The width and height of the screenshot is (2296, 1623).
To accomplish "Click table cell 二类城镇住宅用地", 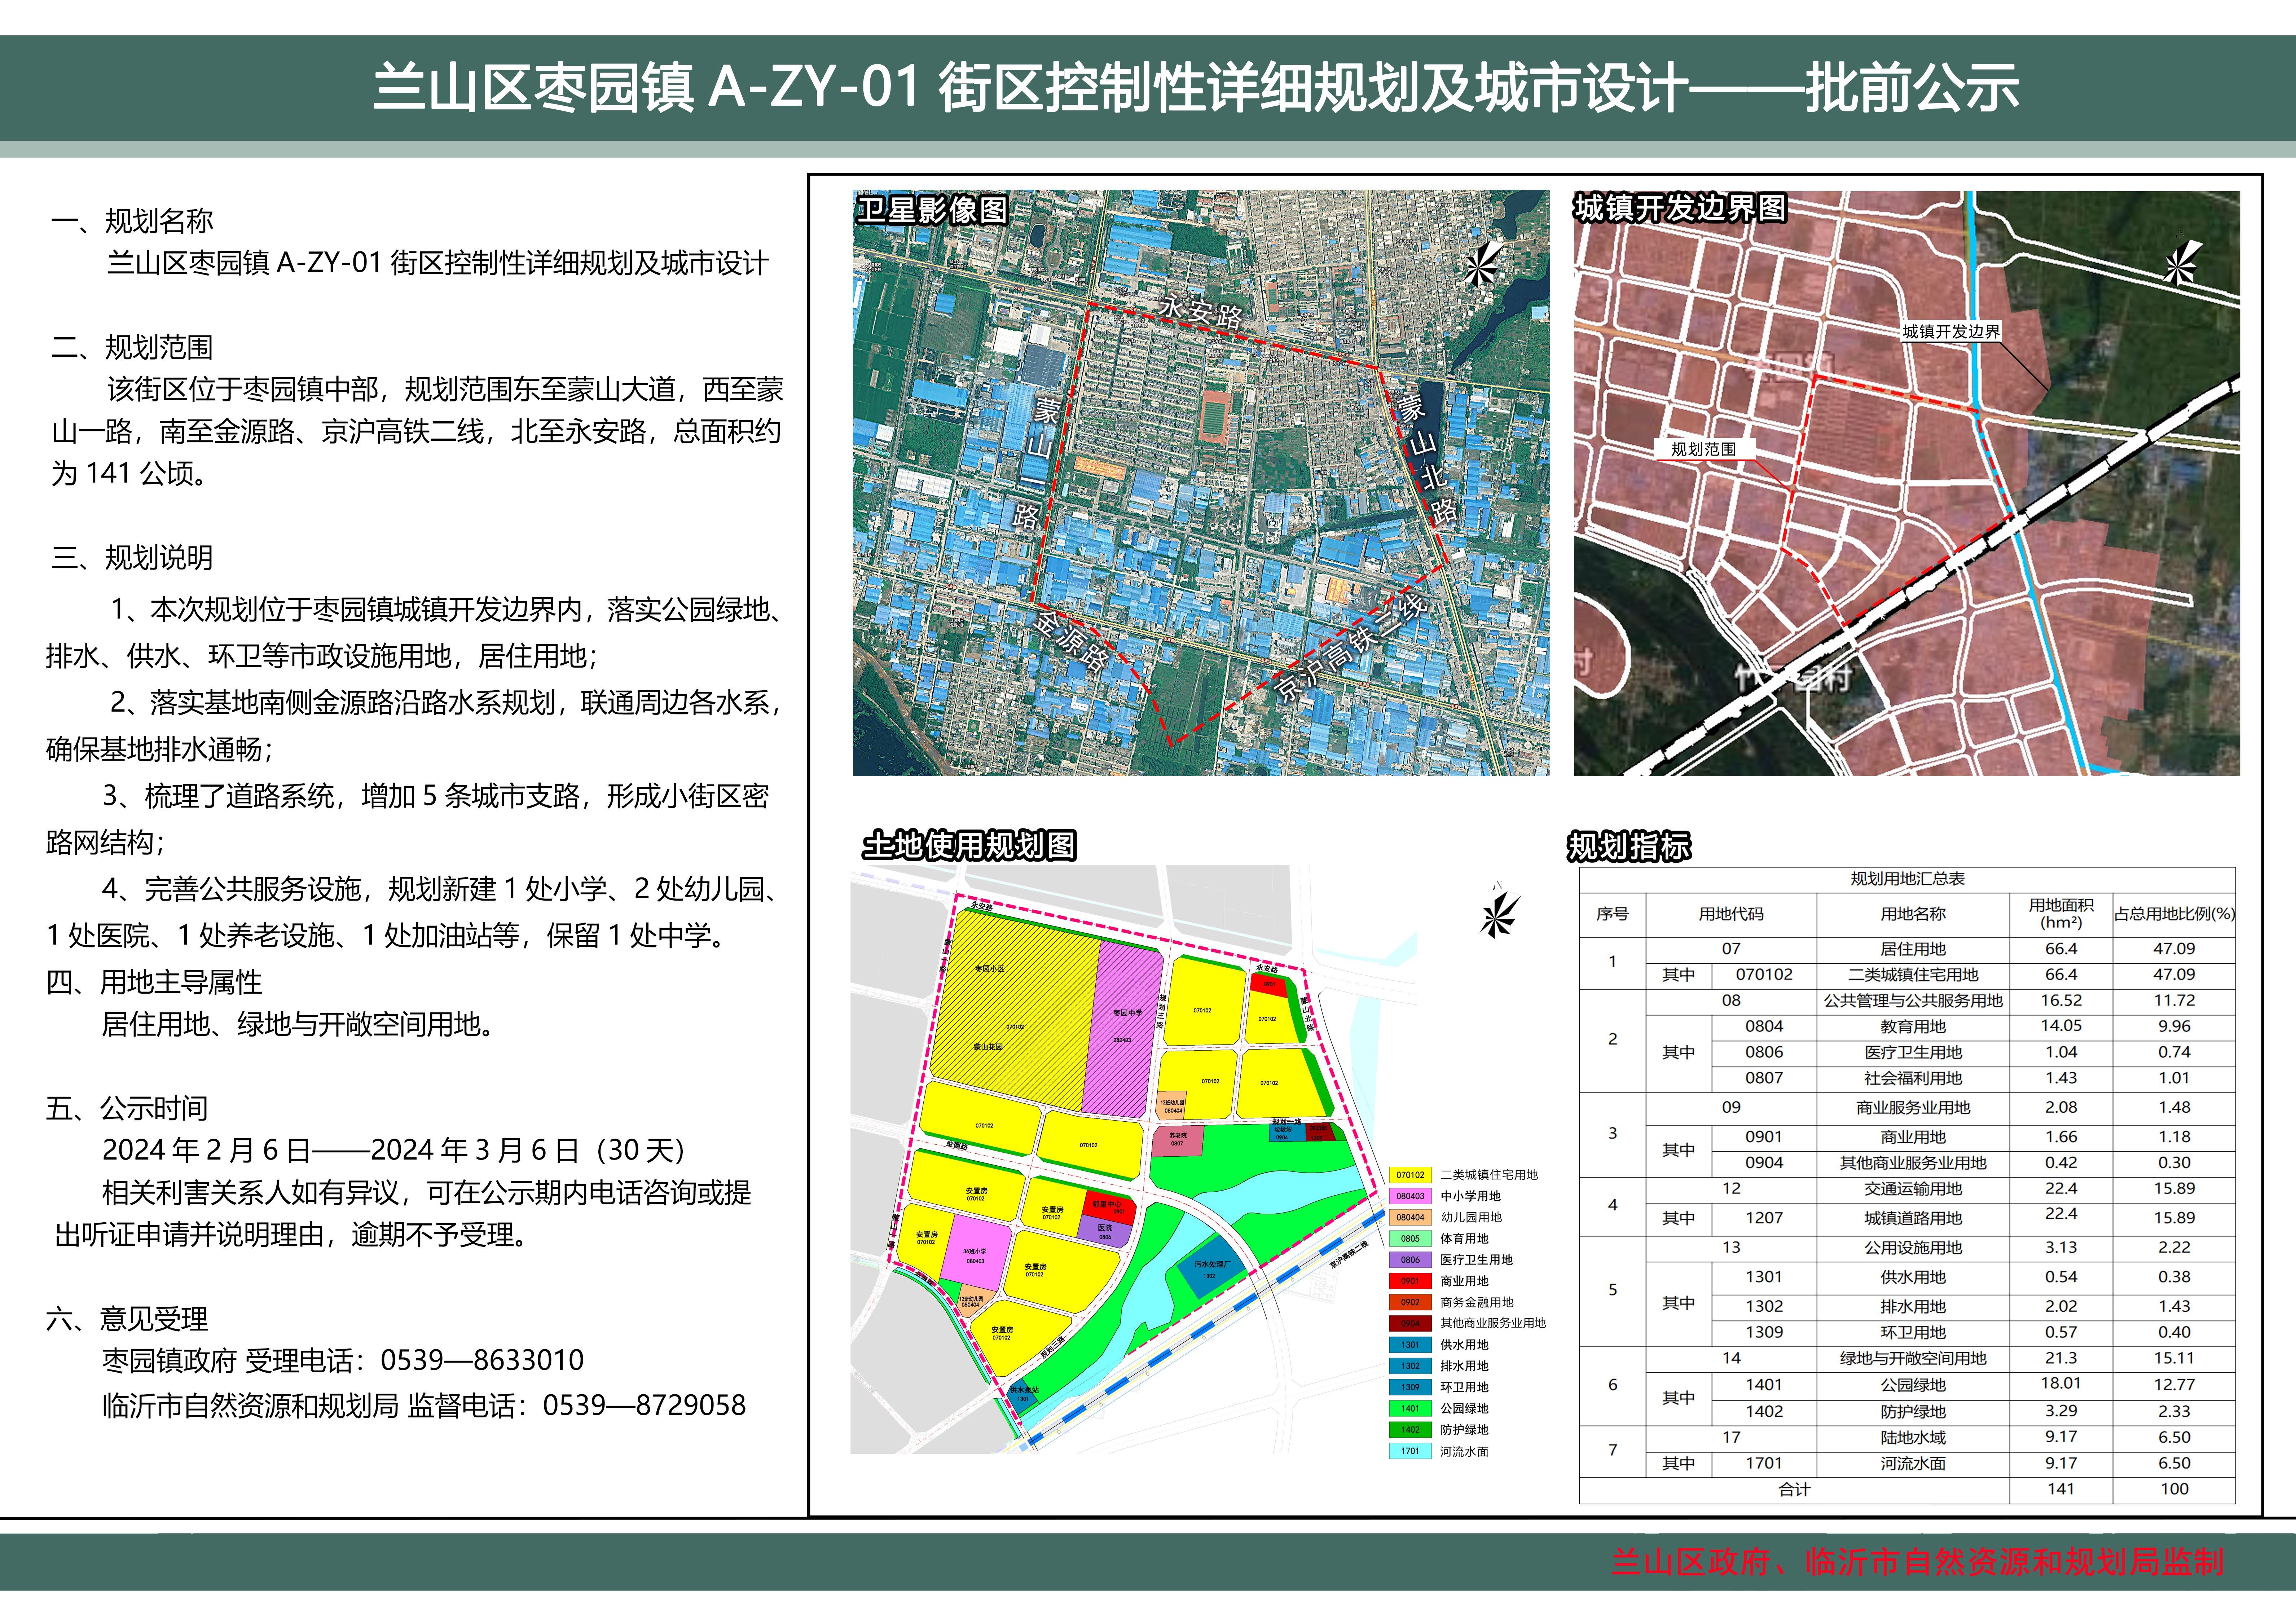I will [x=1913, y=975].
